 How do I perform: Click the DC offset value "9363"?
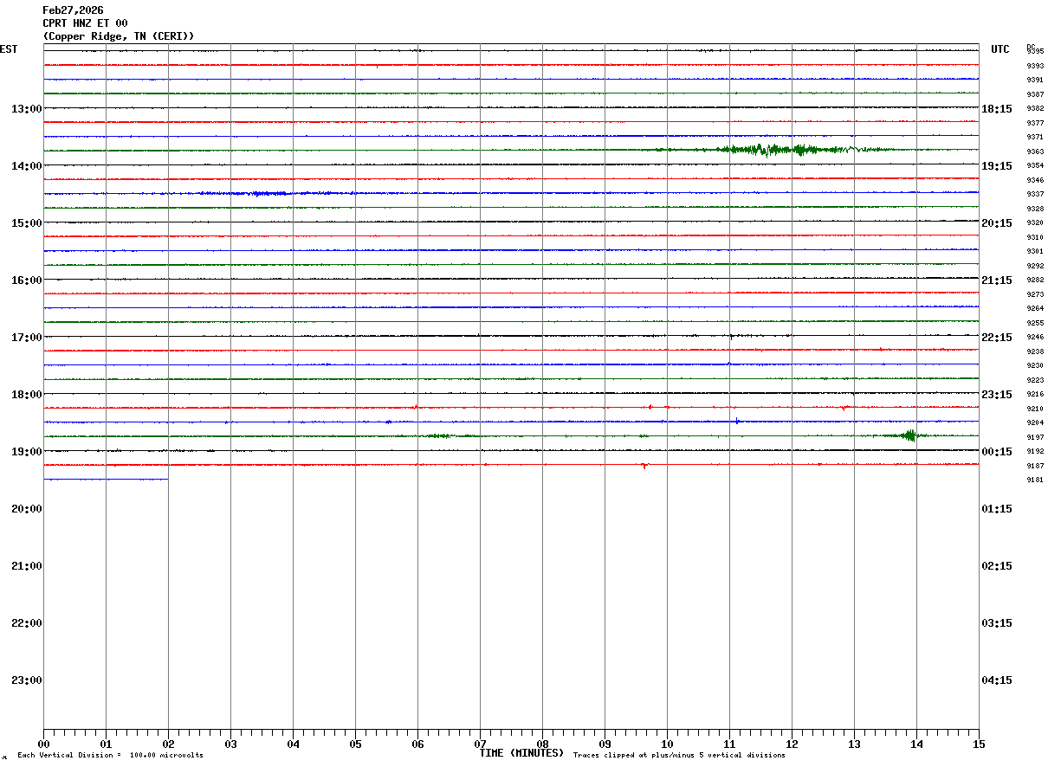point(1035,151)
